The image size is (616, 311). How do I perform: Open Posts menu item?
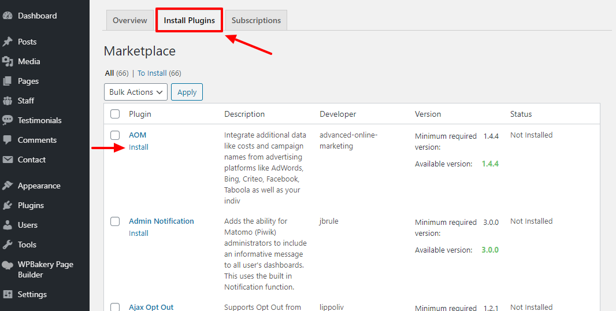coord(27,42)
